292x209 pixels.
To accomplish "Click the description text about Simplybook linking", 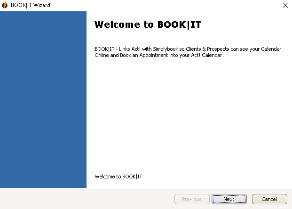I will [x=188, y=52].
